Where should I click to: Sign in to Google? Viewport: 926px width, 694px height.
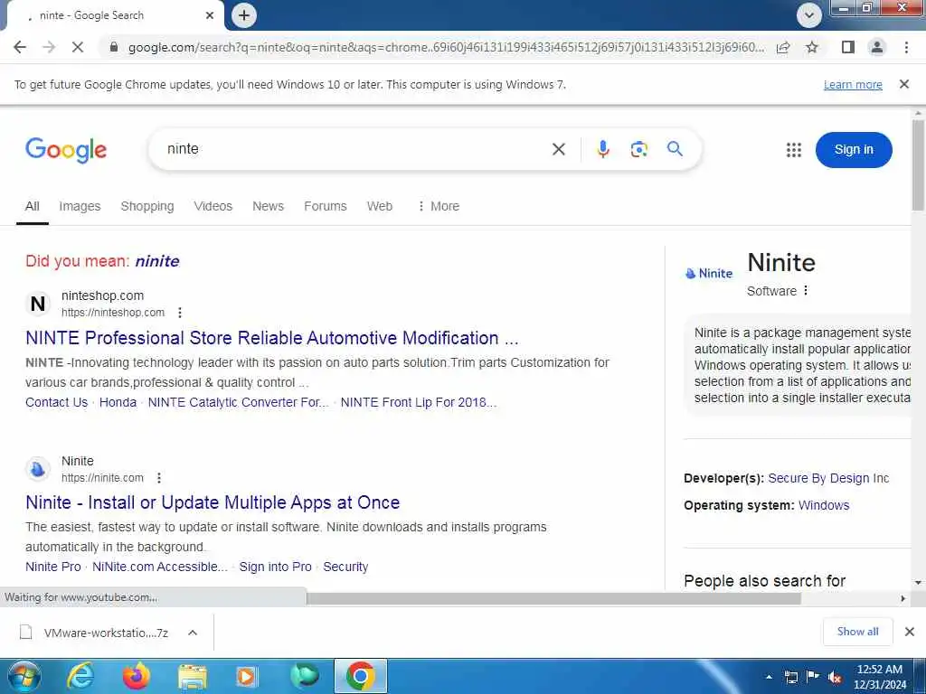point(854,150)
